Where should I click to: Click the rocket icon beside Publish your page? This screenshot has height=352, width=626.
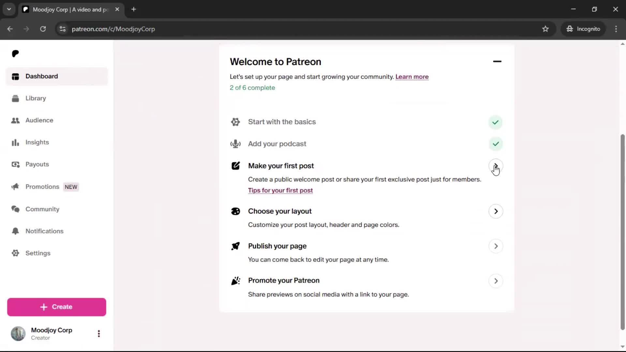pyautogui.click(x=235, y=246)
